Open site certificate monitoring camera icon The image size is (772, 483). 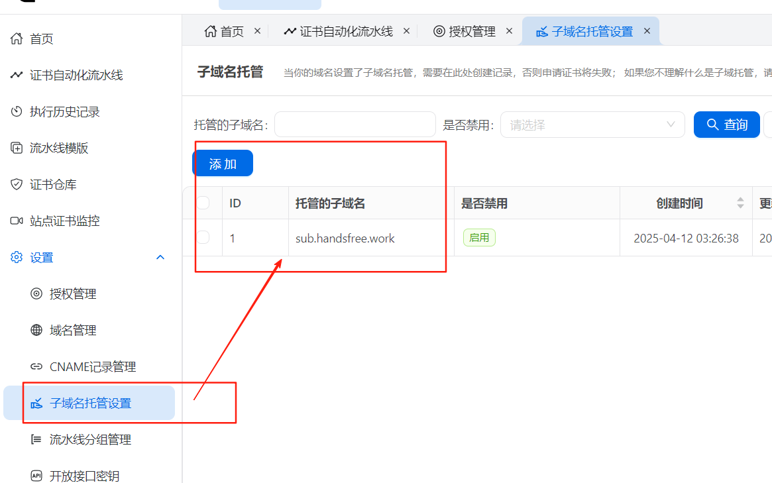coord(17,221)
